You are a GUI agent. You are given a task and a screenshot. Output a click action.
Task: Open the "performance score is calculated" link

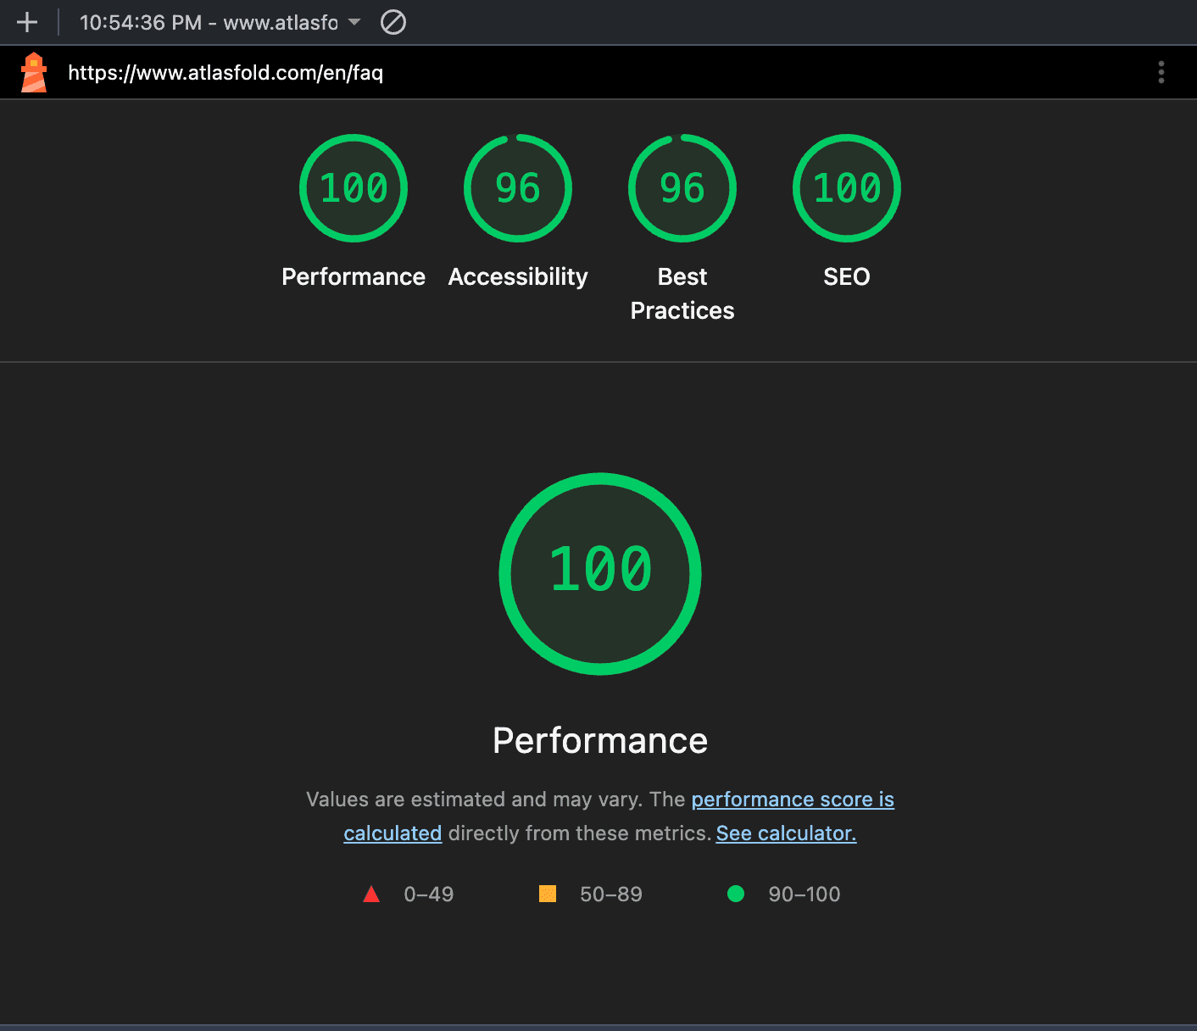[x=792, y=800]
